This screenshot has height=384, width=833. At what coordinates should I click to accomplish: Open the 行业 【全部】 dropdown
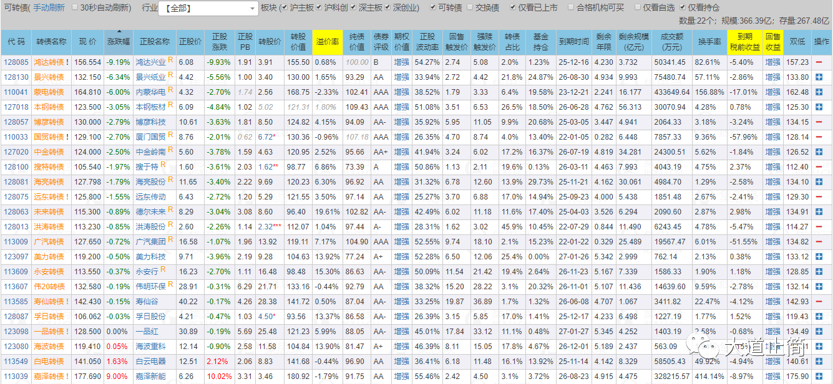click(x=208, y=9)
